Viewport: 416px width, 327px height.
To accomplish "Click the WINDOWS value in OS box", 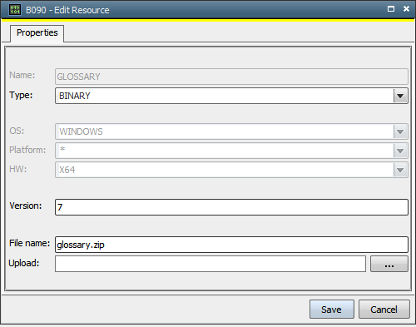I will [81, 131].
